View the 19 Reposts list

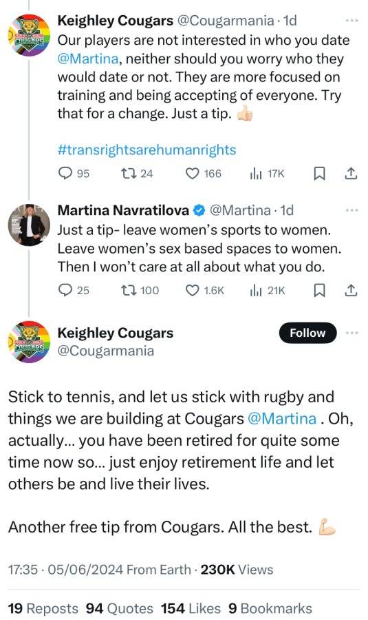[43, 608]
